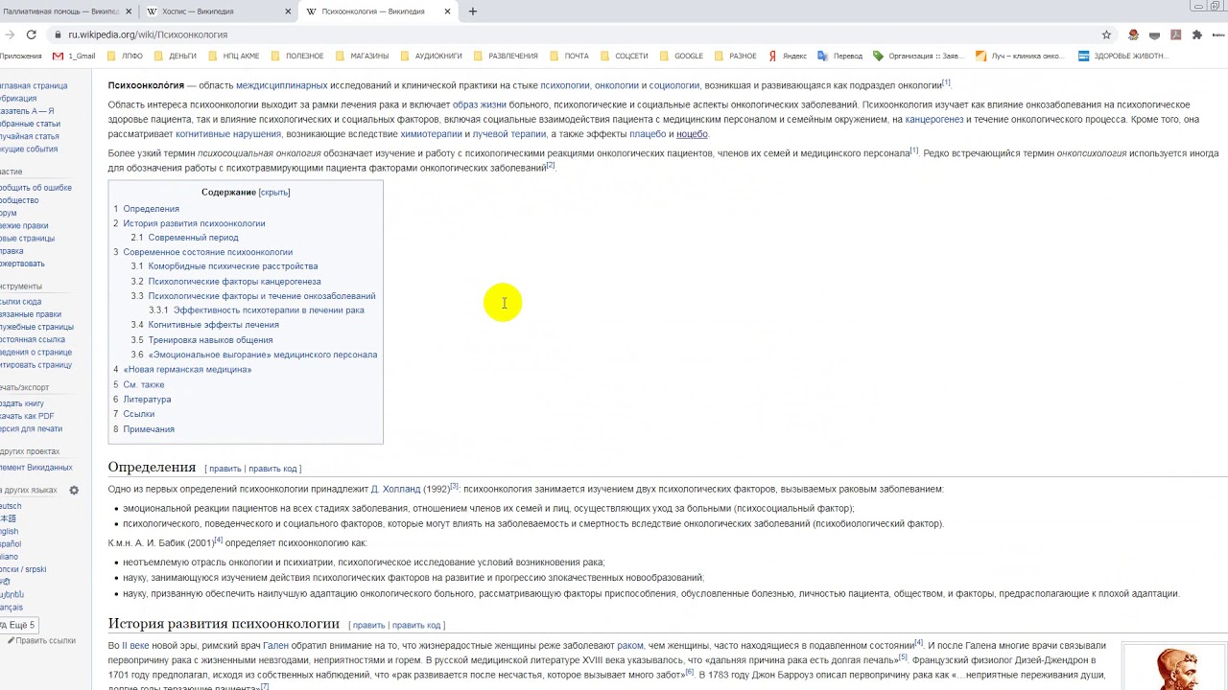Click править код next to Определения heading
1228x690 pixels.
pos(272,469)
